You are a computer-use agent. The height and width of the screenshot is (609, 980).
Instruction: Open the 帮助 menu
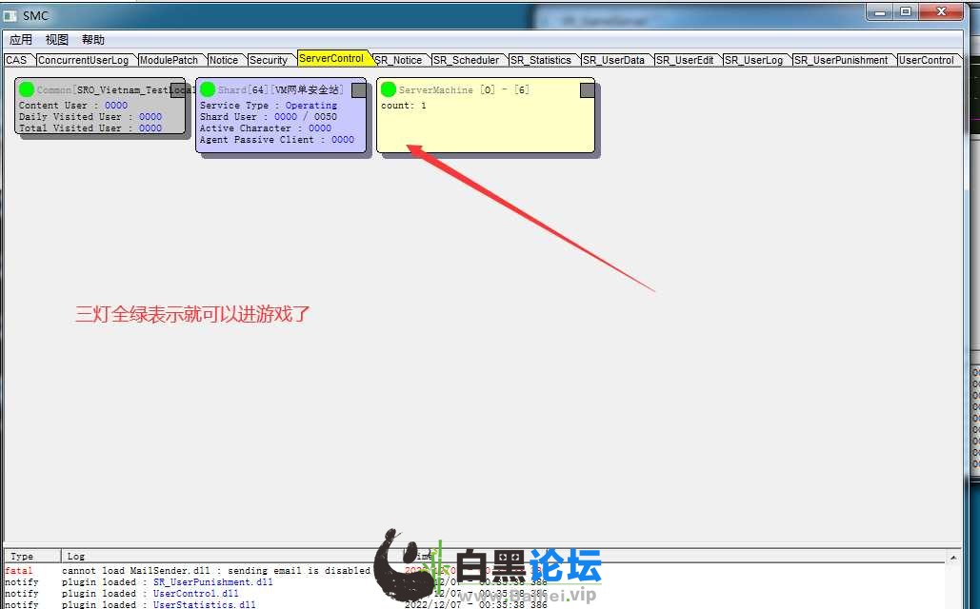pos(93,40)
